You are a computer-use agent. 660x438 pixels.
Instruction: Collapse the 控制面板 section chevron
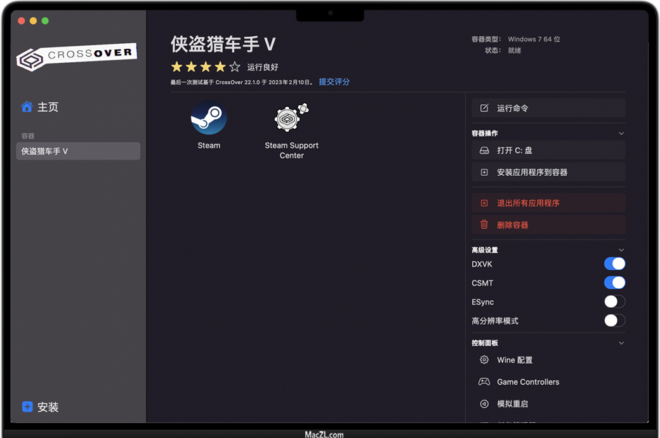[x=621, y=343]
